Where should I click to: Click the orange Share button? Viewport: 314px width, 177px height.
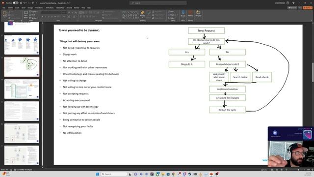(308, 8)
